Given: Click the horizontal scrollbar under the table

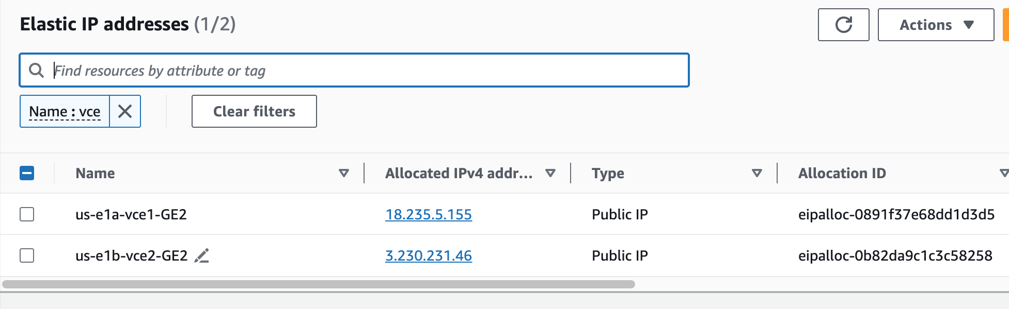Looking at the screenshot, I should tap(319, 284).
